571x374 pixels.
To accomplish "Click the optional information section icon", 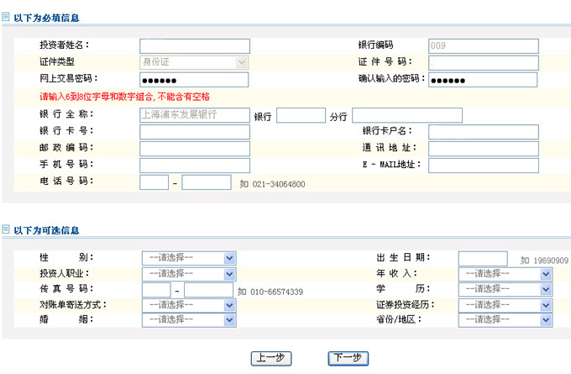I will tap(6, 229).
